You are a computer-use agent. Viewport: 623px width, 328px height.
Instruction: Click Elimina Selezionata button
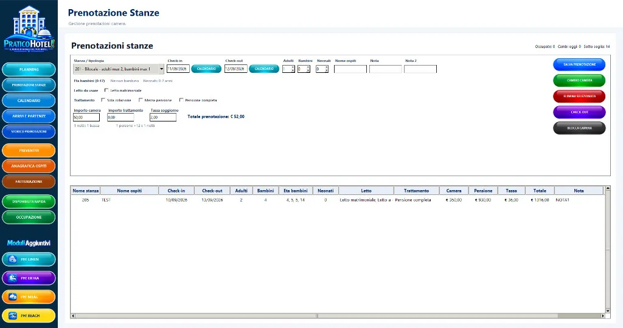(x=579, y=96)
